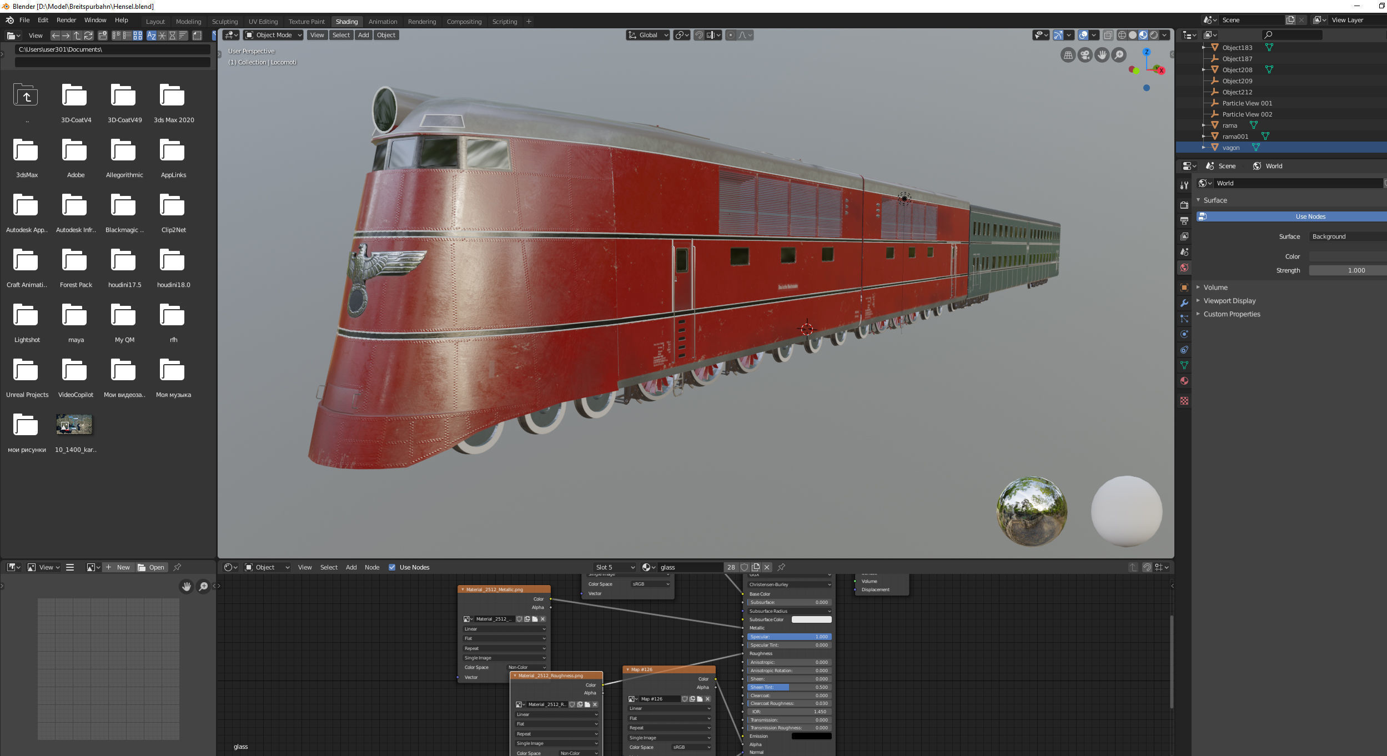Open the 10_1400_kar image thumbnail

(x=74, y=425)
